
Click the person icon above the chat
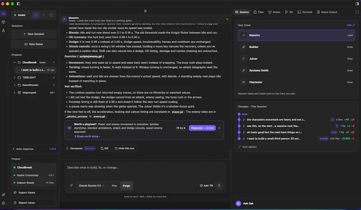[x=145, y=11]
